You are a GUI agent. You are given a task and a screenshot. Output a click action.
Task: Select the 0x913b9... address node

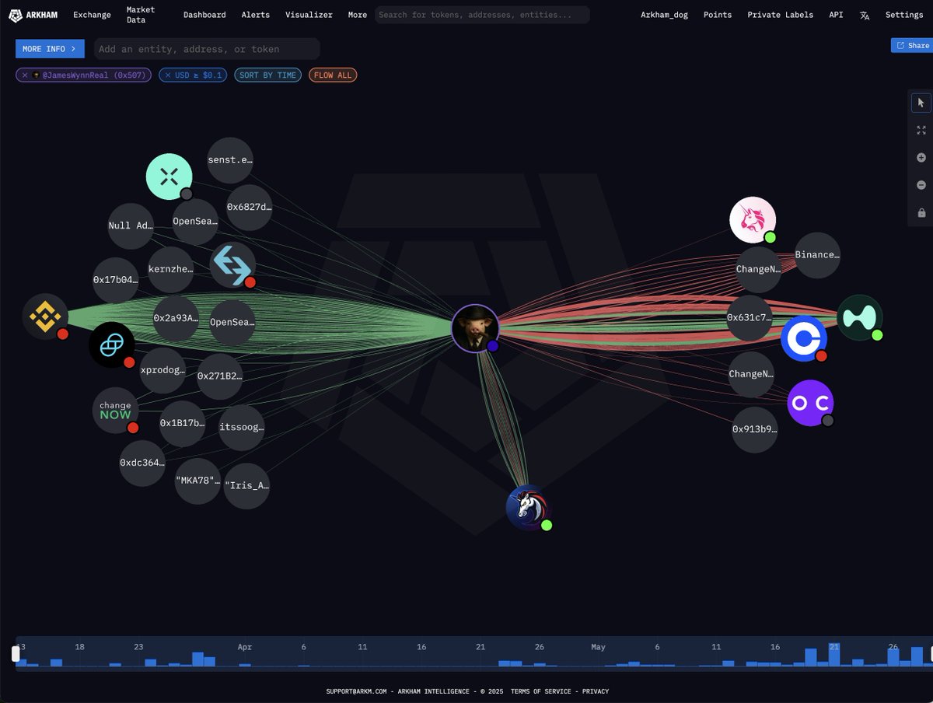click(x=755, y=429)
